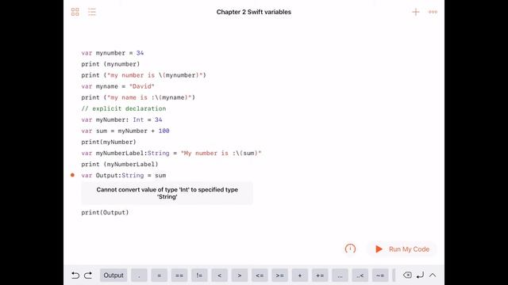Insert the ..< half-open range key
The width and height of the screenshot is (508, 285).
[360, 275]
